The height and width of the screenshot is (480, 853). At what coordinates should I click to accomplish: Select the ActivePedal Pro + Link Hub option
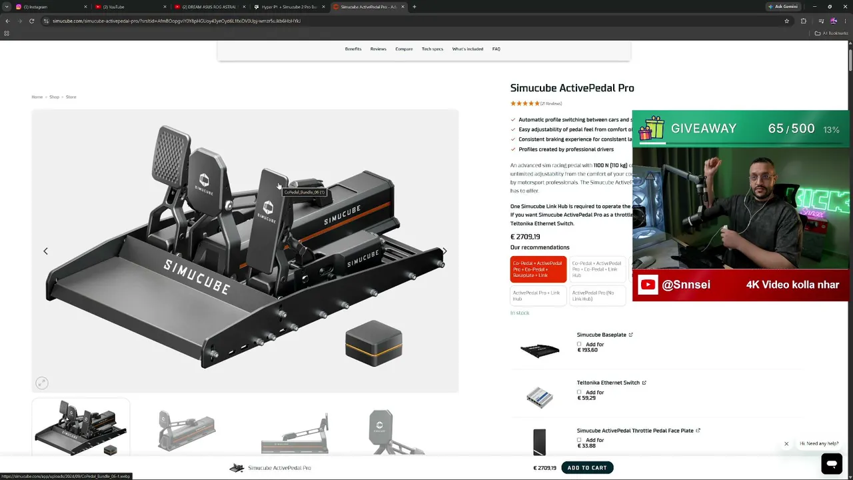538,295
